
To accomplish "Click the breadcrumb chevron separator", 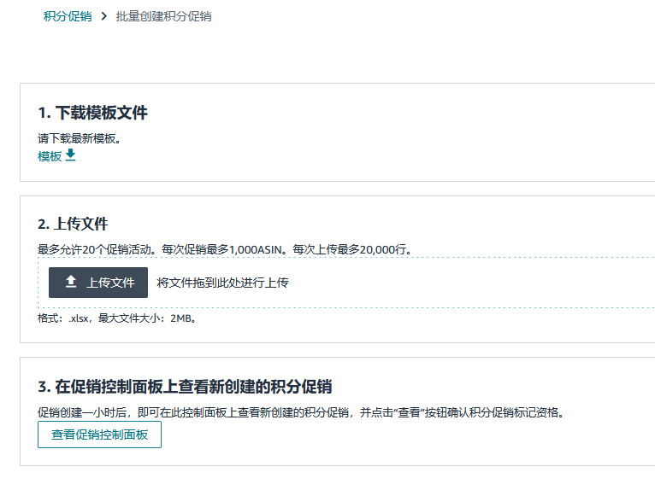I will (x=103, y=16).
